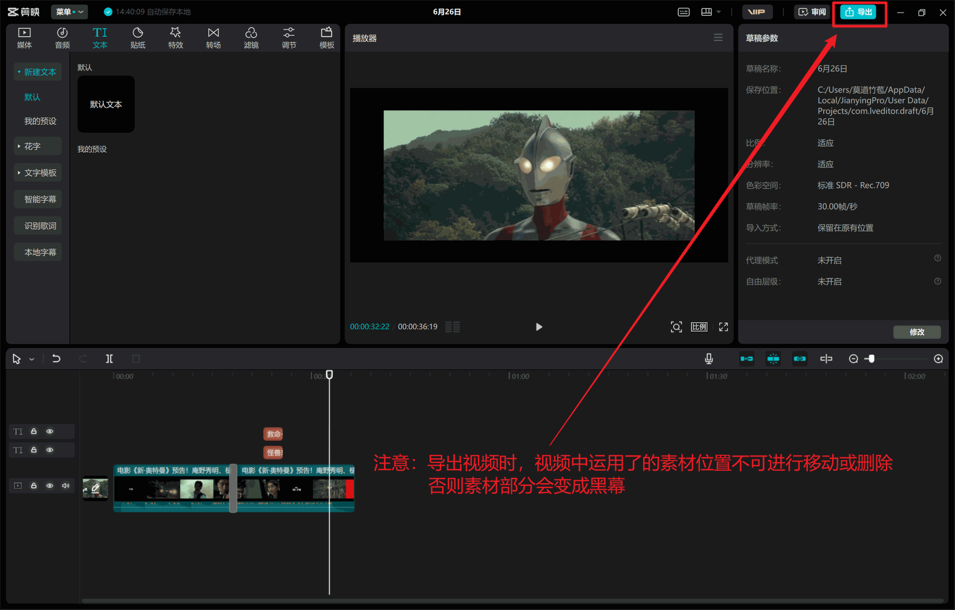Open the selection tool mode dropdown
Image resolution: width=955 pixels, height=610 pixels.
pyautogui.click(x=32, y=359)
